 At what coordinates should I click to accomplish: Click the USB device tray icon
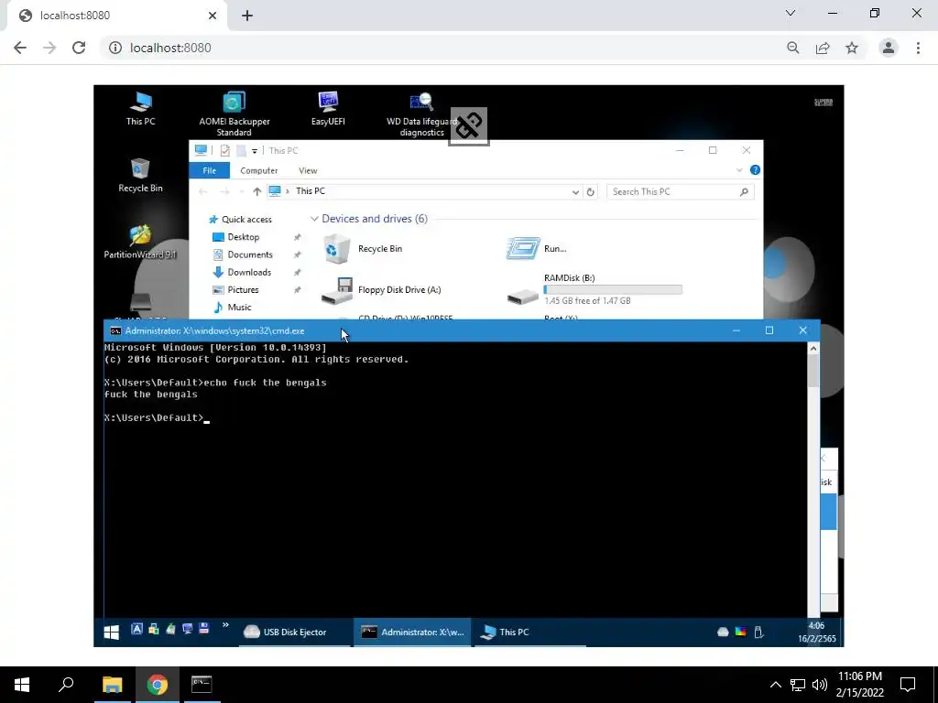tap(758, 632)
